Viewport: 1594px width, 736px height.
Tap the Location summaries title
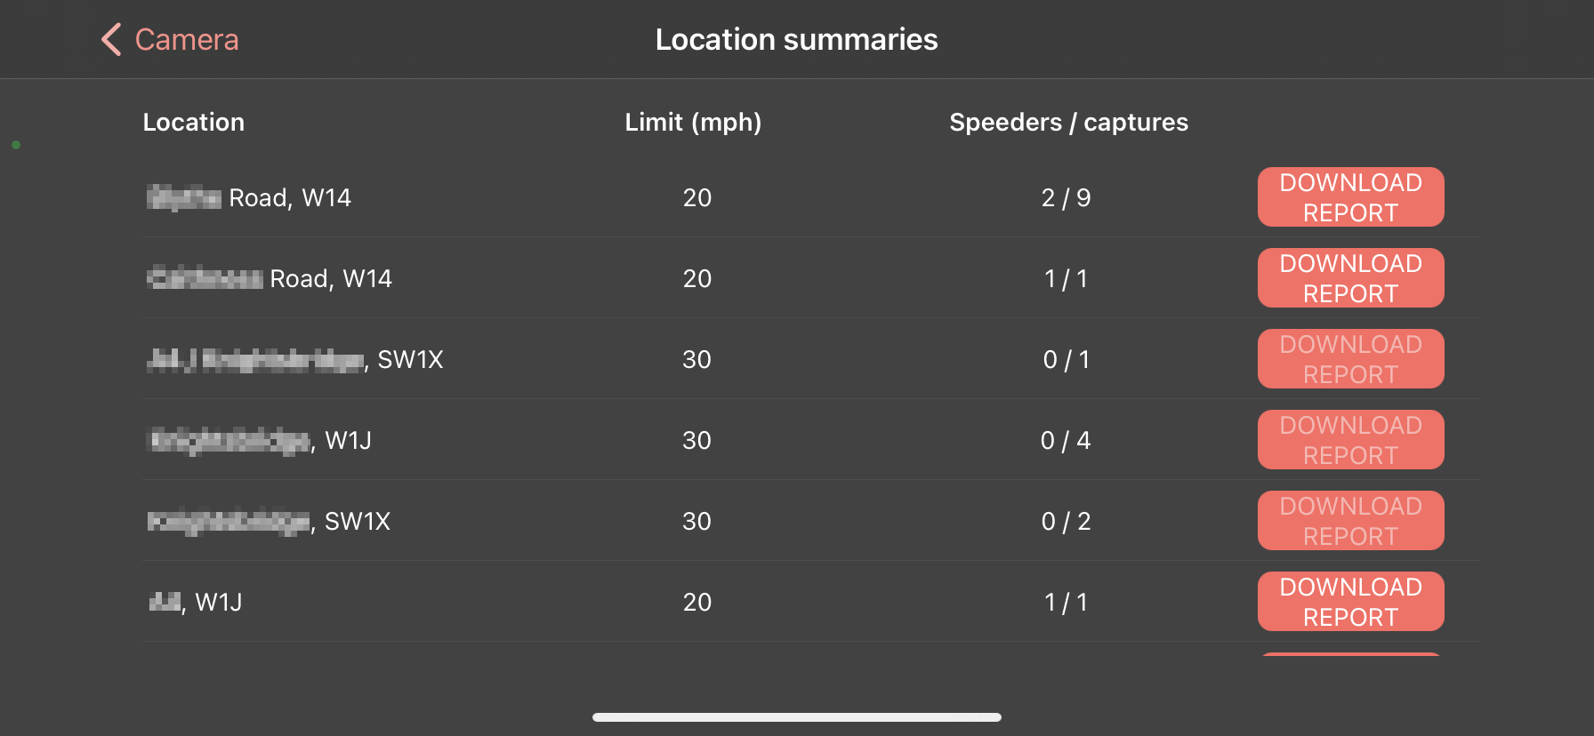pos(796,40)
